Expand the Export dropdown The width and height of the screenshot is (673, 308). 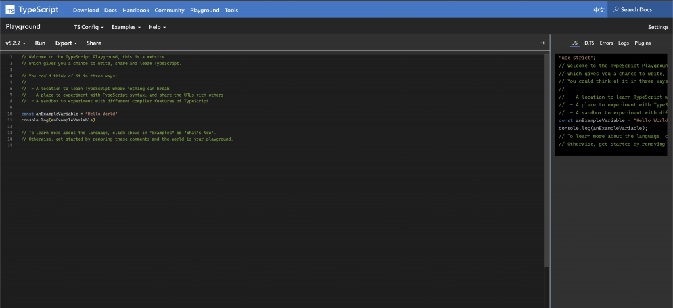click(66, 43)
